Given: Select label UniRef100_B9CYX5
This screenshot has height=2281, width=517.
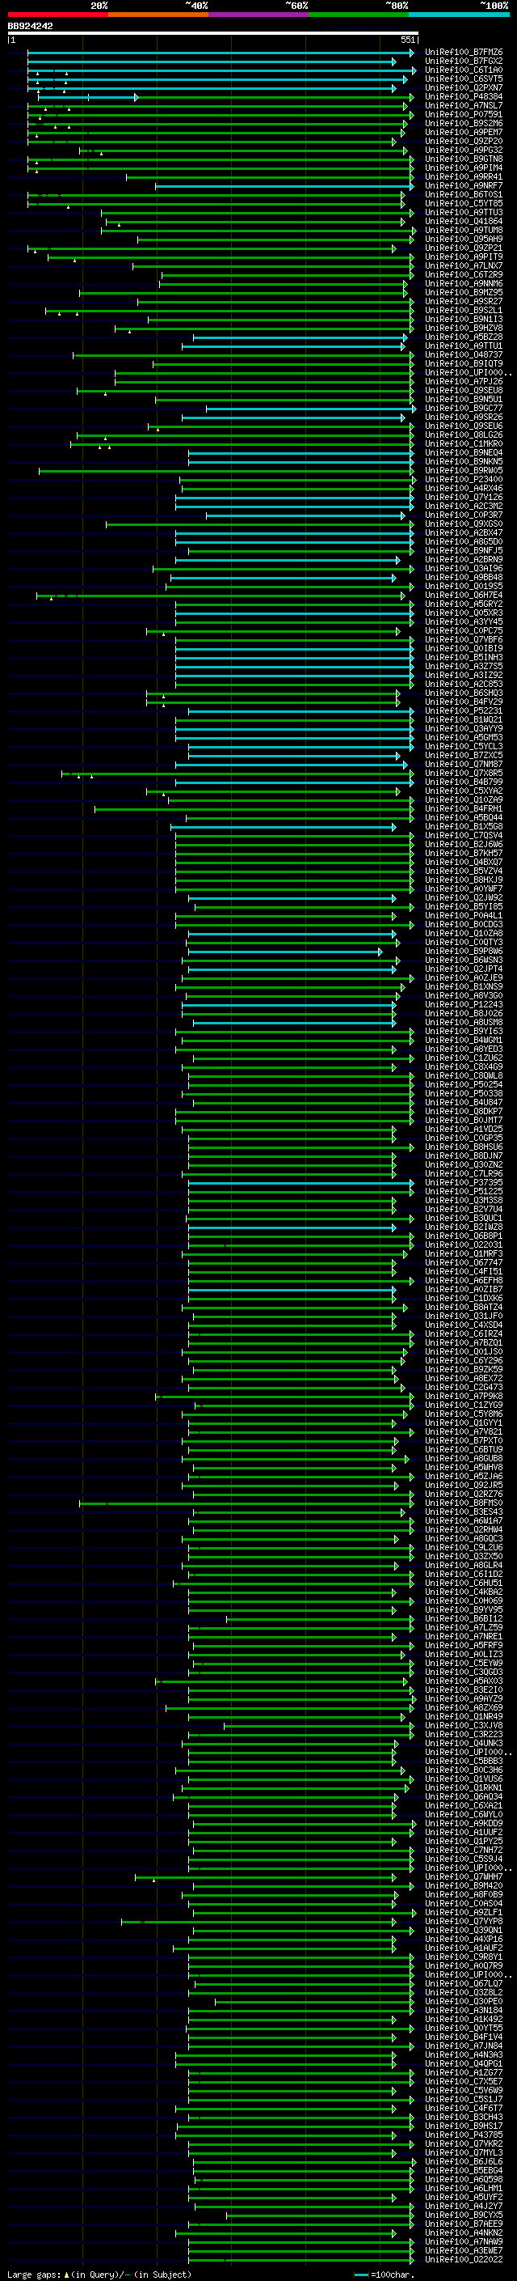Looking at the screenshot, I should coord(464,2215).
